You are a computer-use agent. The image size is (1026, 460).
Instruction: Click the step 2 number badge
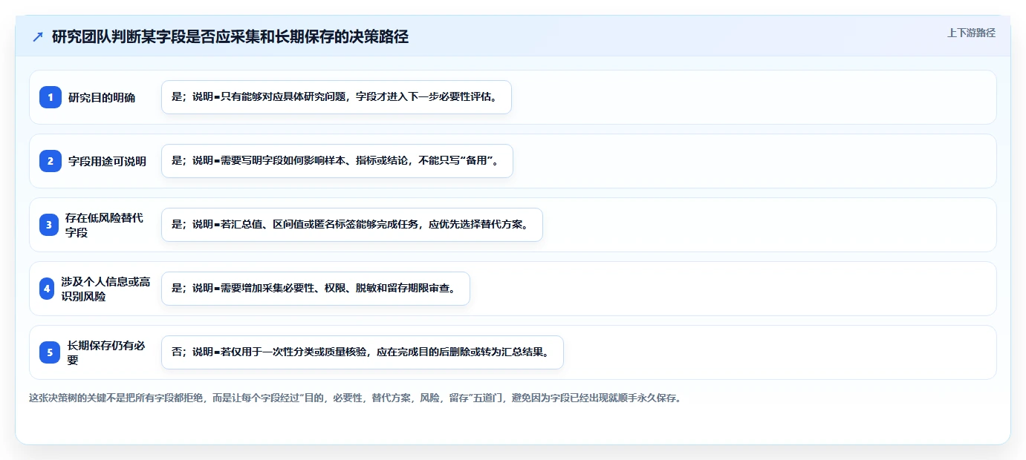(x=50, y=161)
